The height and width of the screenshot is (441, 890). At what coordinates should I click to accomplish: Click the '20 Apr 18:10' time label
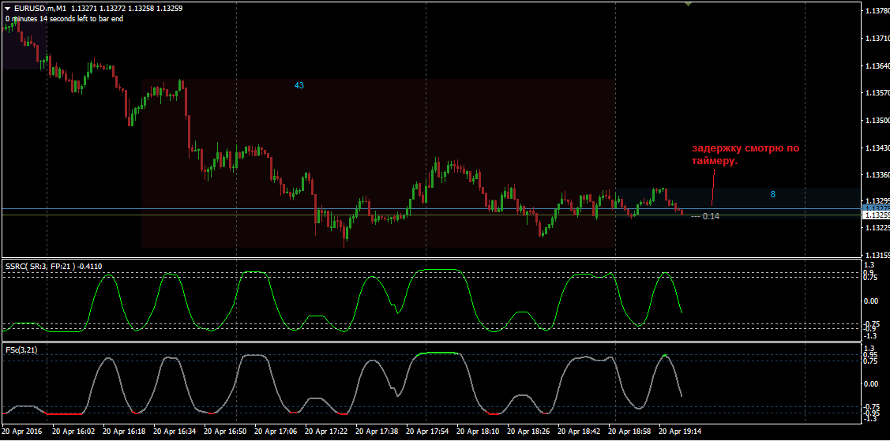click(x=478, y=432)
